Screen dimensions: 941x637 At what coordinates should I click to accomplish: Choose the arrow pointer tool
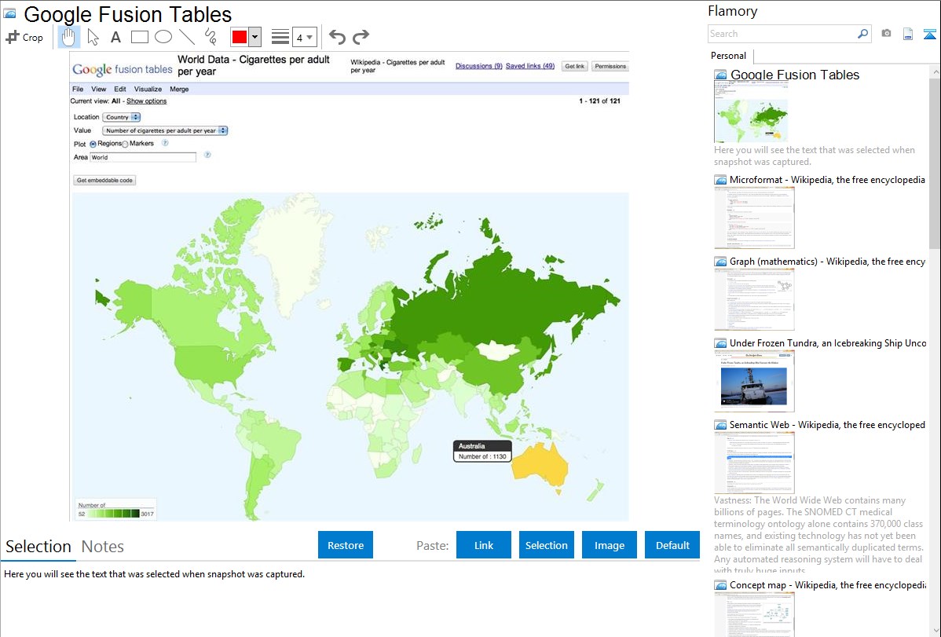coord(93,37)
